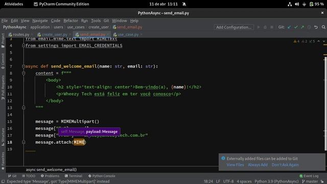
Task: Click the Don't Ask Again link
Action: [x=285, y=165]
